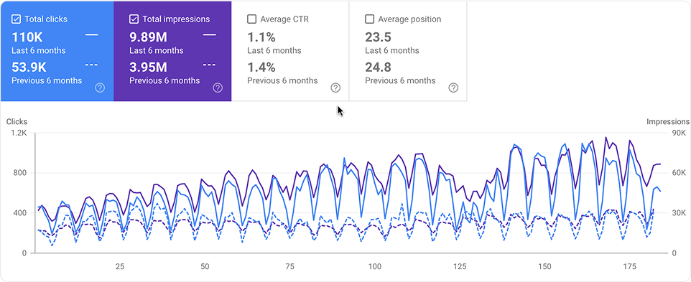Open help icon in Average position card

pyautogui.click(x=453, y=88)
